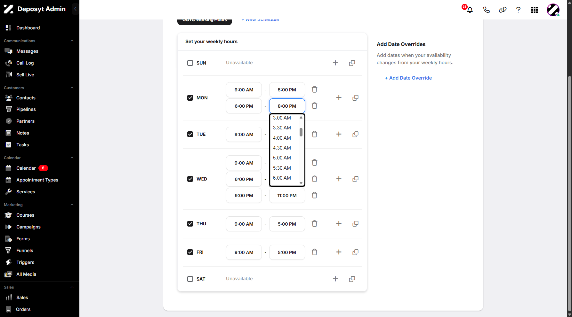This screenshot has height=317, width=572.
Task: Uncheck Monday availability
Action: click(190, 98)
